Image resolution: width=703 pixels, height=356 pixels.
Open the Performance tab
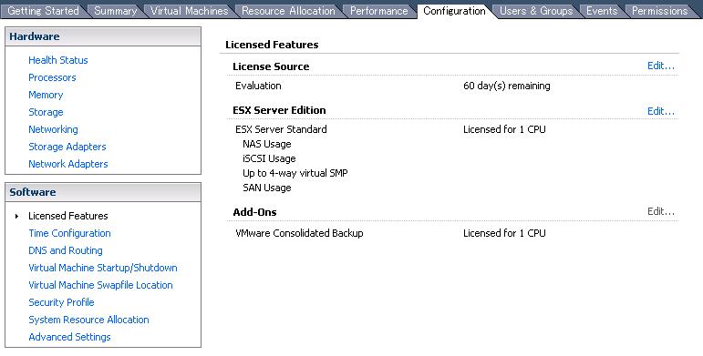[x=378, y=11]
